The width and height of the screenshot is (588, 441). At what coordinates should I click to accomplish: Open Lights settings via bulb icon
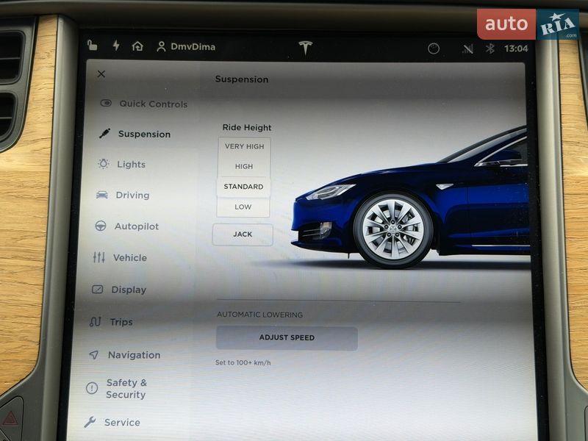(103, 165)
